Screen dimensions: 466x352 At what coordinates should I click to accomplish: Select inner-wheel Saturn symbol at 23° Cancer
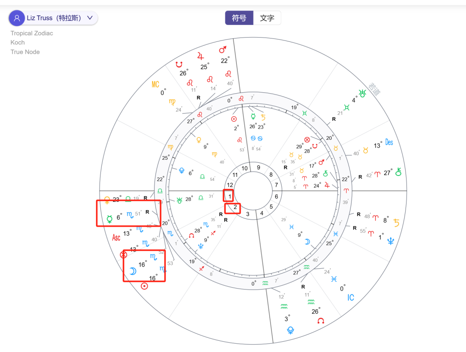click(263, 117)
